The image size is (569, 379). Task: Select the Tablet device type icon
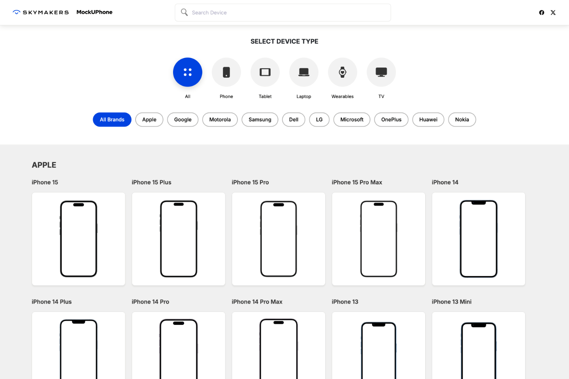pos(265,72)
